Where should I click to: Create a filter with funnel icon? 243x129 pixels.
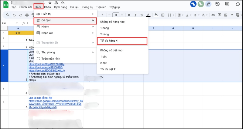[232, 15]
